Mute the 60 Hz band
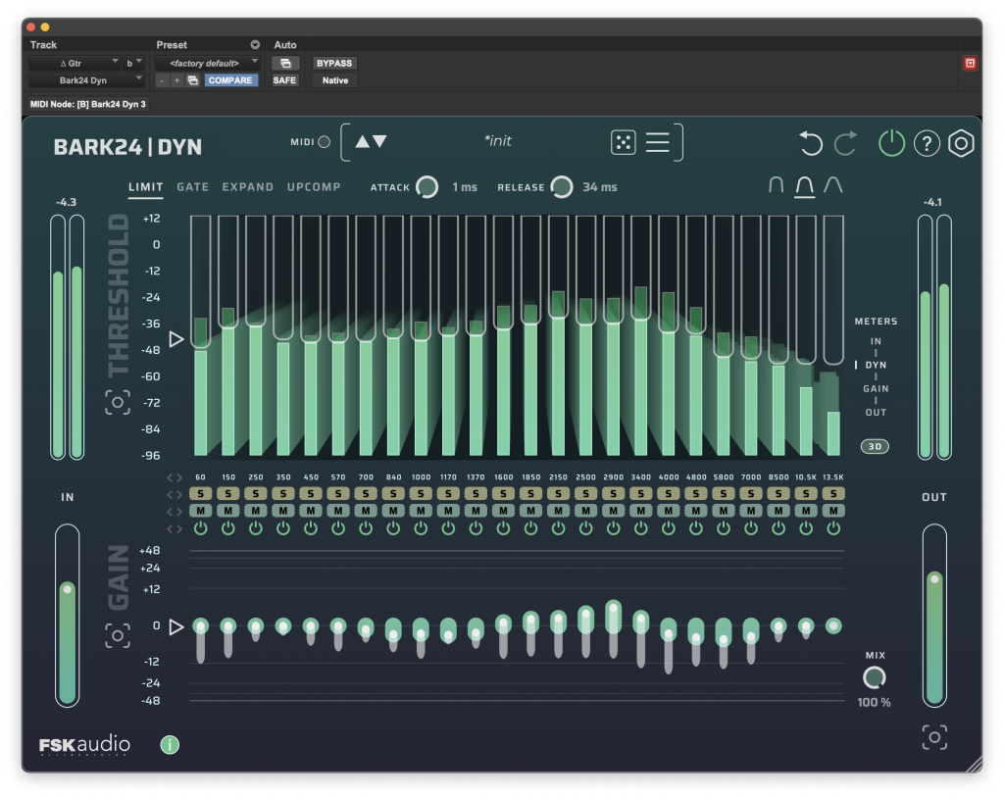The height and width of the screenshot is (798, 1004). point(201,511)
